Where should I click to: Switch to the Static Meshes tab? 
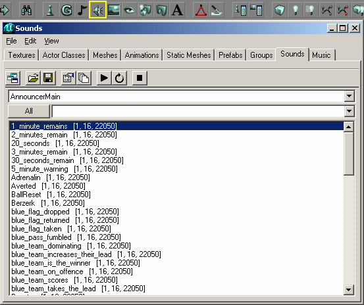pyautogui.click(x=188, y=55)
